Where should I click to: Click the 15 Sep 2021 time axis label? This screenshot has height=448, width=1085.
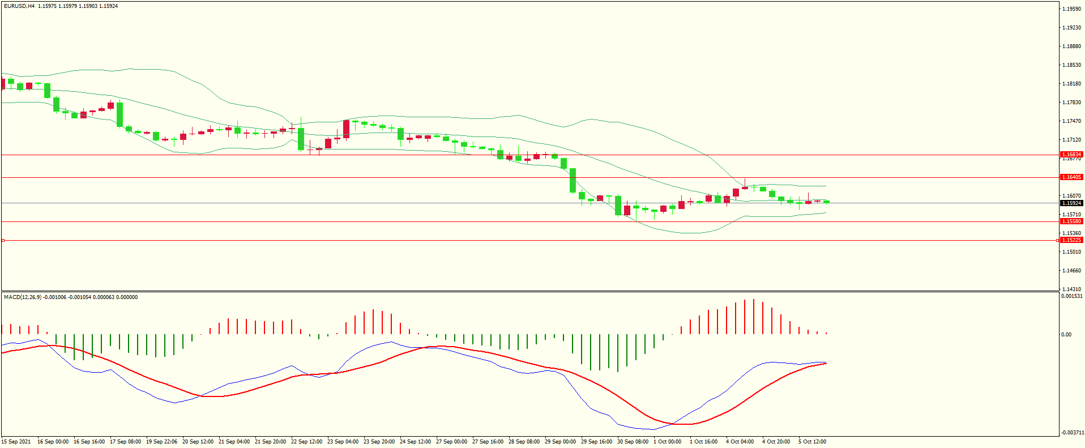click(x=16, y=442)
